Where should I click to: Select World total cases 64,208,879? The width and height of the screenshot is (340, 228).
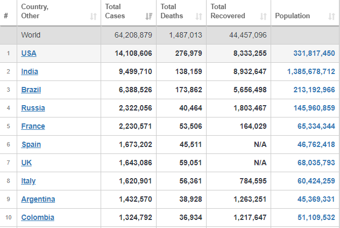pyautogui.click(x=133, y=35)
